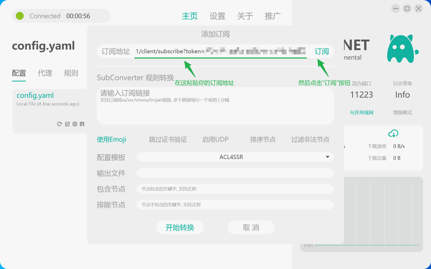431x269 pixels.
Task: Enable 跳过证书验证 option
Action: click(x=168, y=140)
